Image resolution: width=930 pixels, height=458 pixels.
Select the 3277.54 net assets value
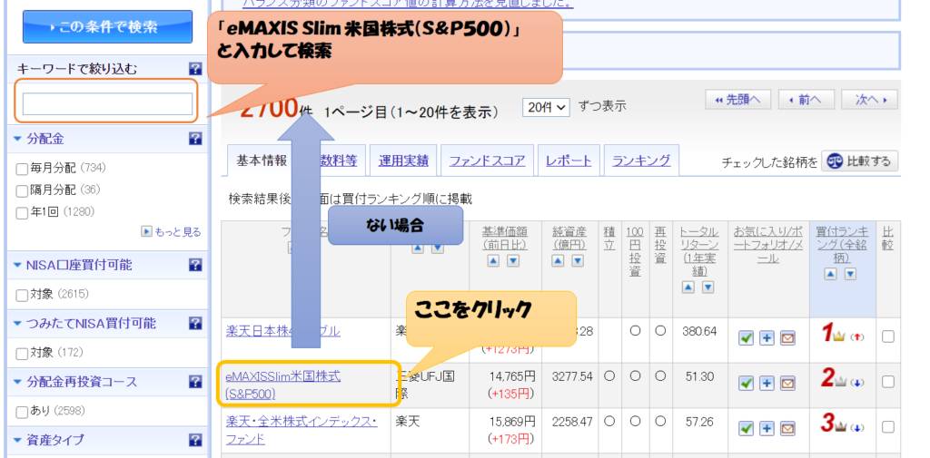(x=572, y=376)
